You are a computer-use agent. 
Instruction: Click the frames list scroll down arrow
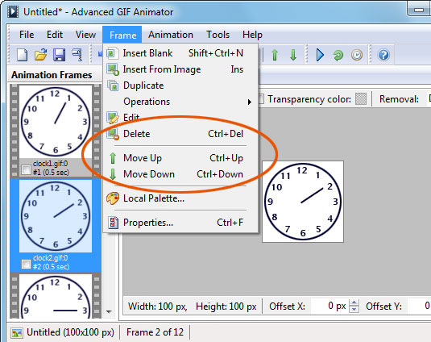point(109,311)
